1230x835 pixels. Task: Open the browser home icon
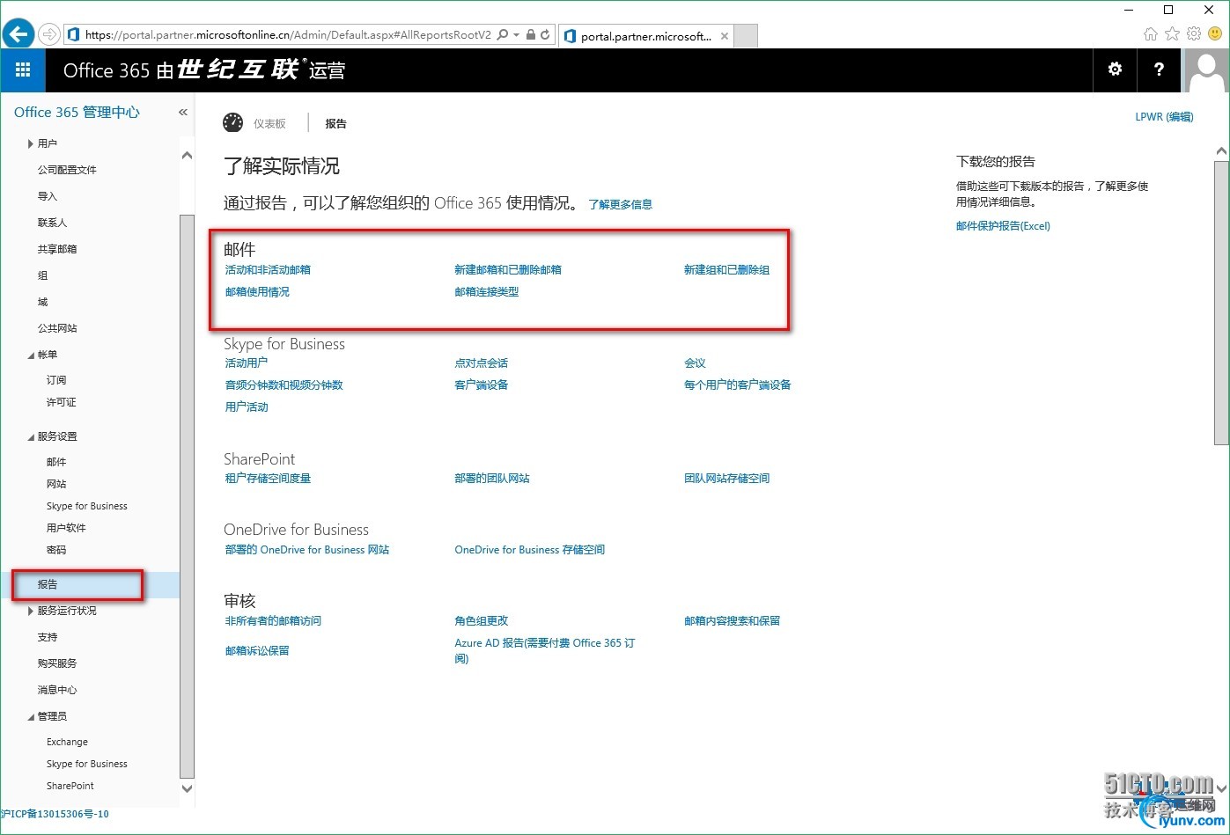[x=1151, y=34]
